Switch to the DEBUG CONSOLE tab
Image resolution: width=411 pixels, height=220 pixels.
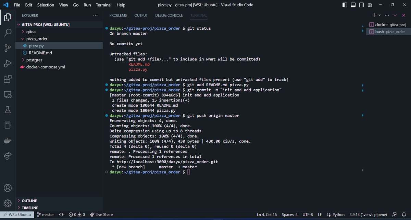169,15
